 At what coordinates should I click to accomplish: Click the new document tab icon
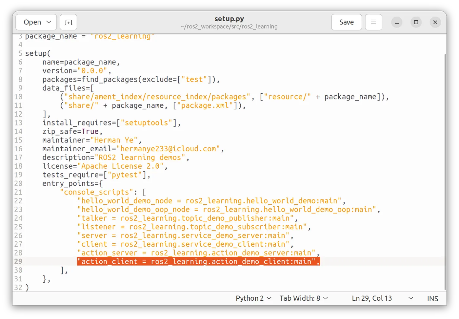point(69,22)
